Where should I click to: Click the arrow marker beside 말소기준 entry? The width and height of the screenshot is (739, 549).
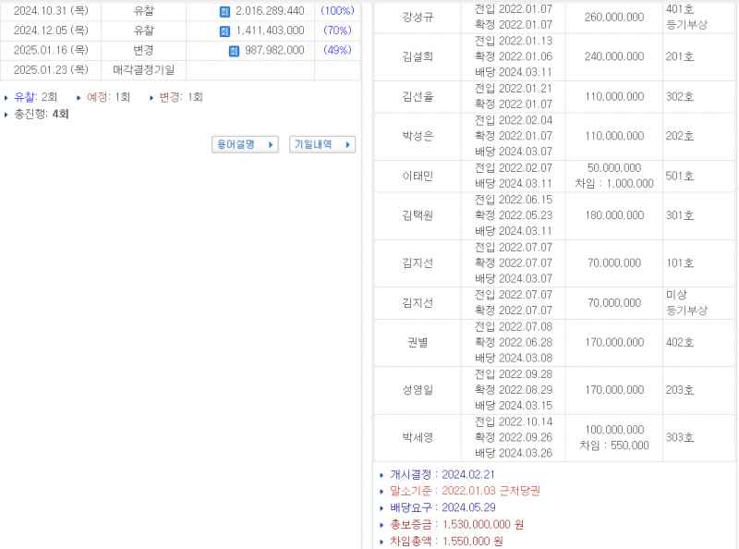pos(381,492)
